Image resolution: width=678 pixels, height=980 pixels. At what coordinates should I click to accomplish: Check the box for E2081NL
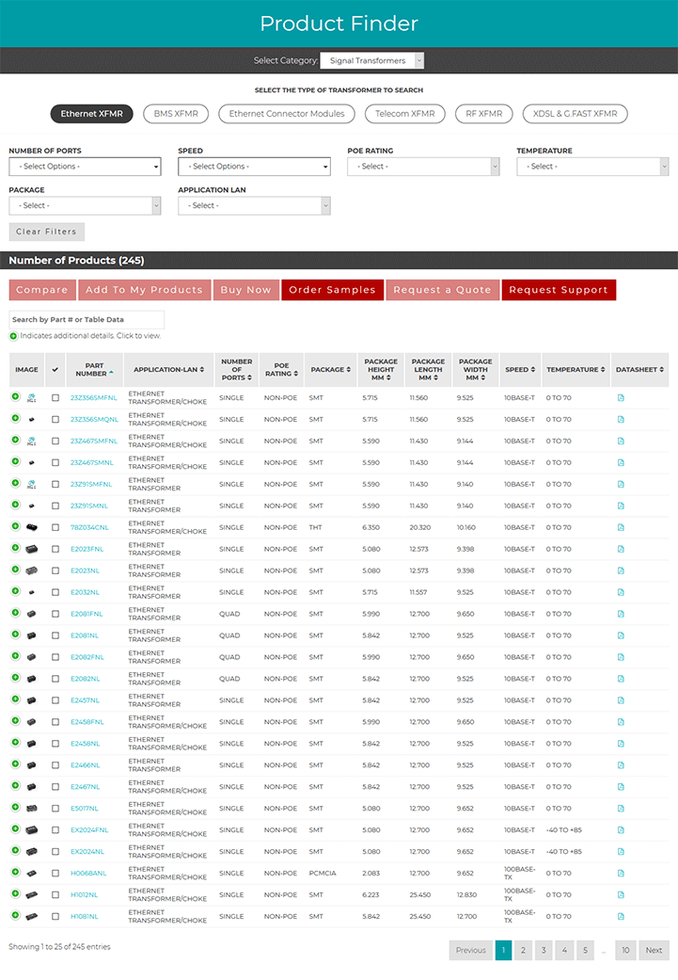click(x=55, y=635)
